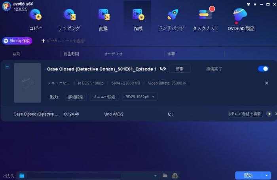The height and width of the screenshot is (180, 277).
Task: Click the 00:24:46 duration cell
Action: (x=72, y=114)
